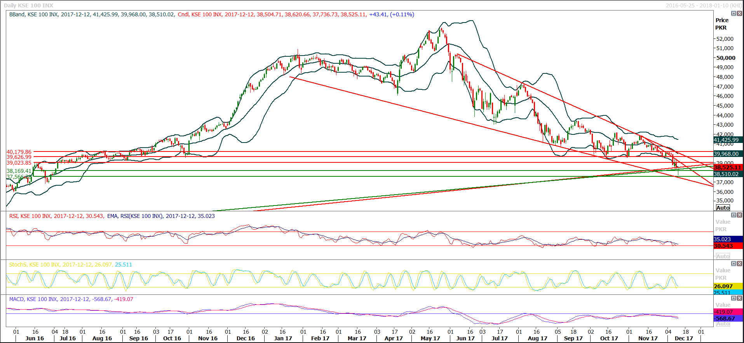Screen dimensions: 744x343
Task: Maximize the RSI indicator pane
Action: point(734,215)
